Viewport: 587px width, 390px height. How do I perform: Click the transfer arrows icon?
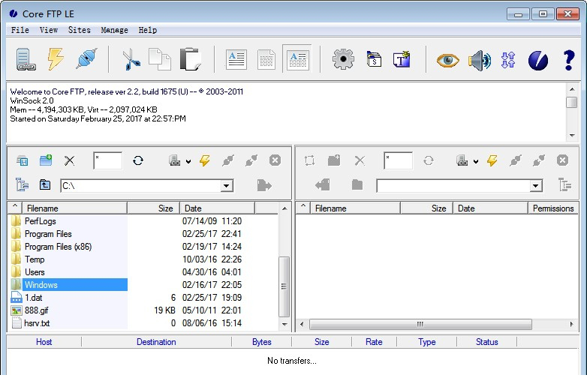508,60
